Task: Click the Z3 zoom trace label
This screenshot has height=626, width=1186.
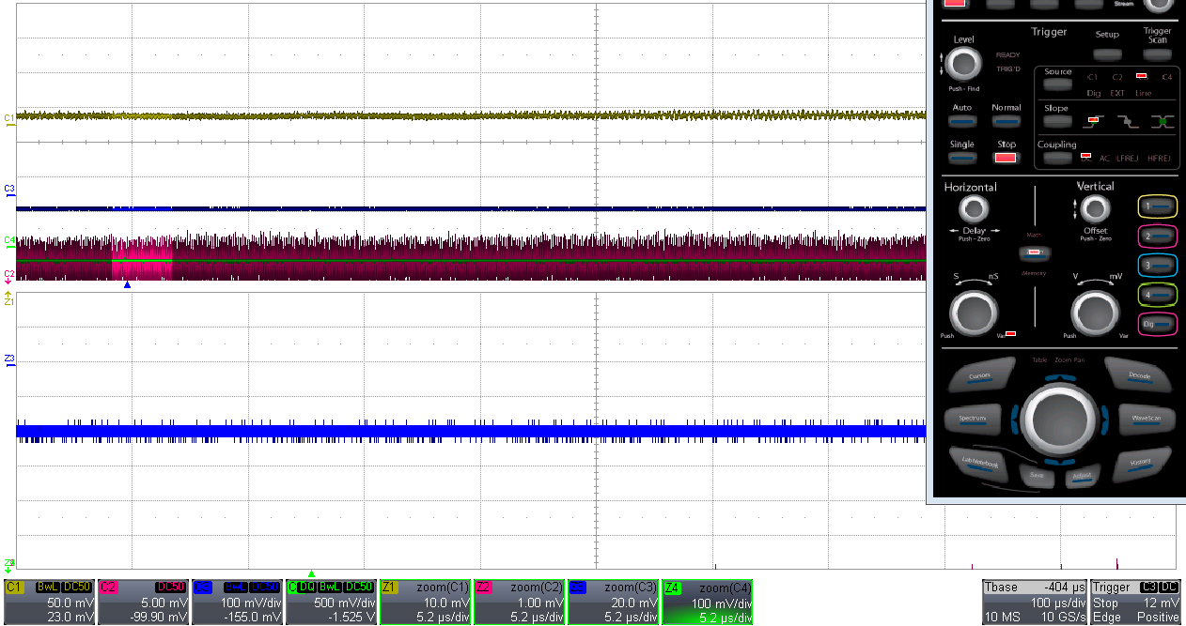Action: (x=9, y=359)
